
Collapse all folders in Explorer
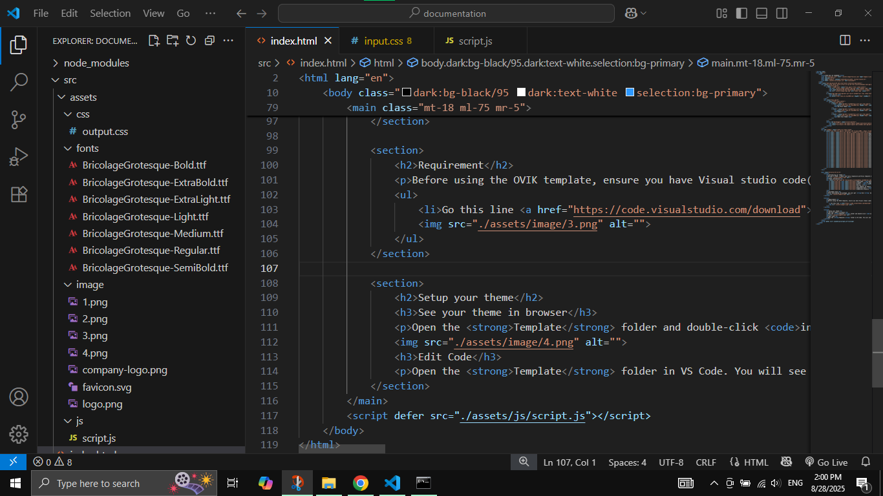(x=209, y=41)
